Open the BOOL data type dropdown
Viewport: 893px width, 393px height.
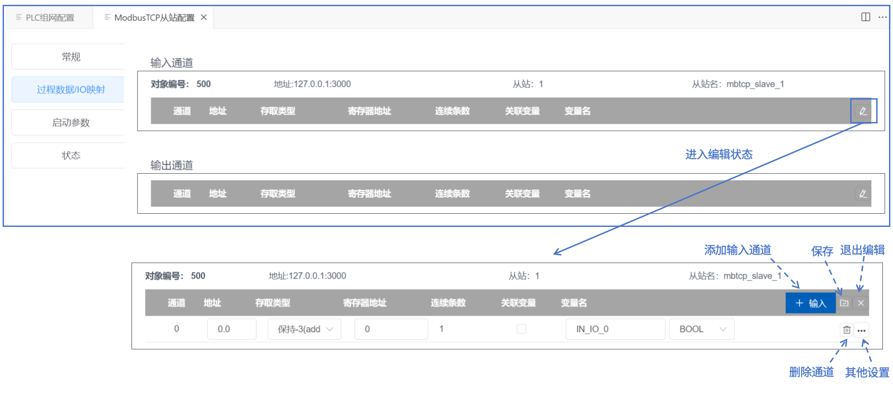pos(702,329)
